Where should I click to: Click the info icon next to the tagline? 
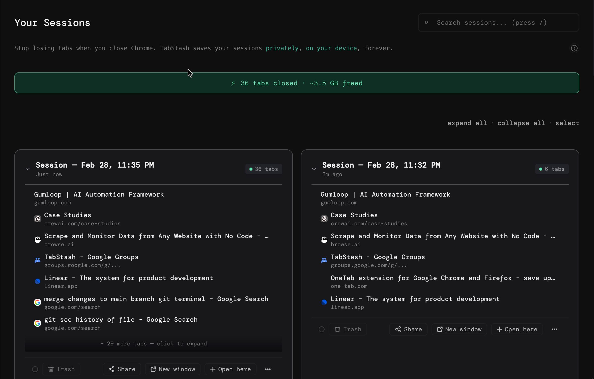tap(574, 48)
